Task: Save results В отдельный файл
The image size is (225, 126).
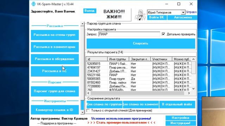Action: (177, 104)
